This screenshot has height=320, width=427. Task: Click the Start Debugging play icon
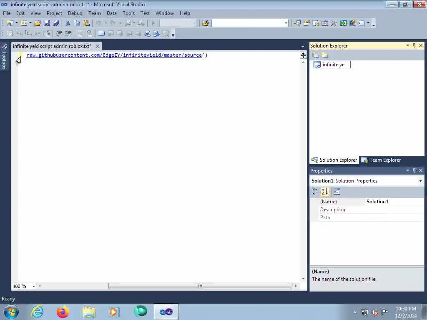tap(153, 23)
